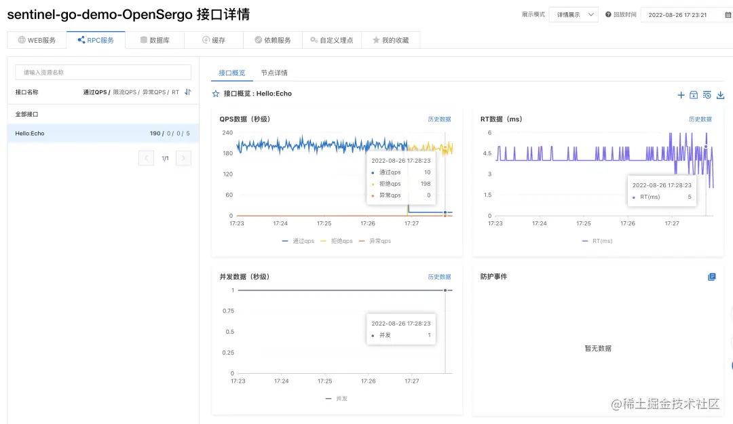Click the sentinel-go-demo-OpenSergo 接口详情 title
Screen dimensions: 733x424
128,14
